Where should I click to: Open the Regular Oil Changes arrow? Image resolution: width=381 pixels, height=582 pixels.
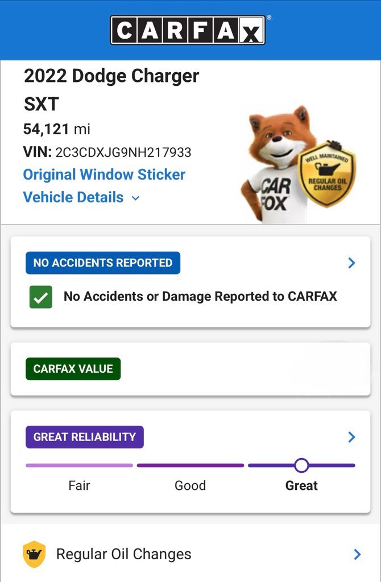click(357, 554)
